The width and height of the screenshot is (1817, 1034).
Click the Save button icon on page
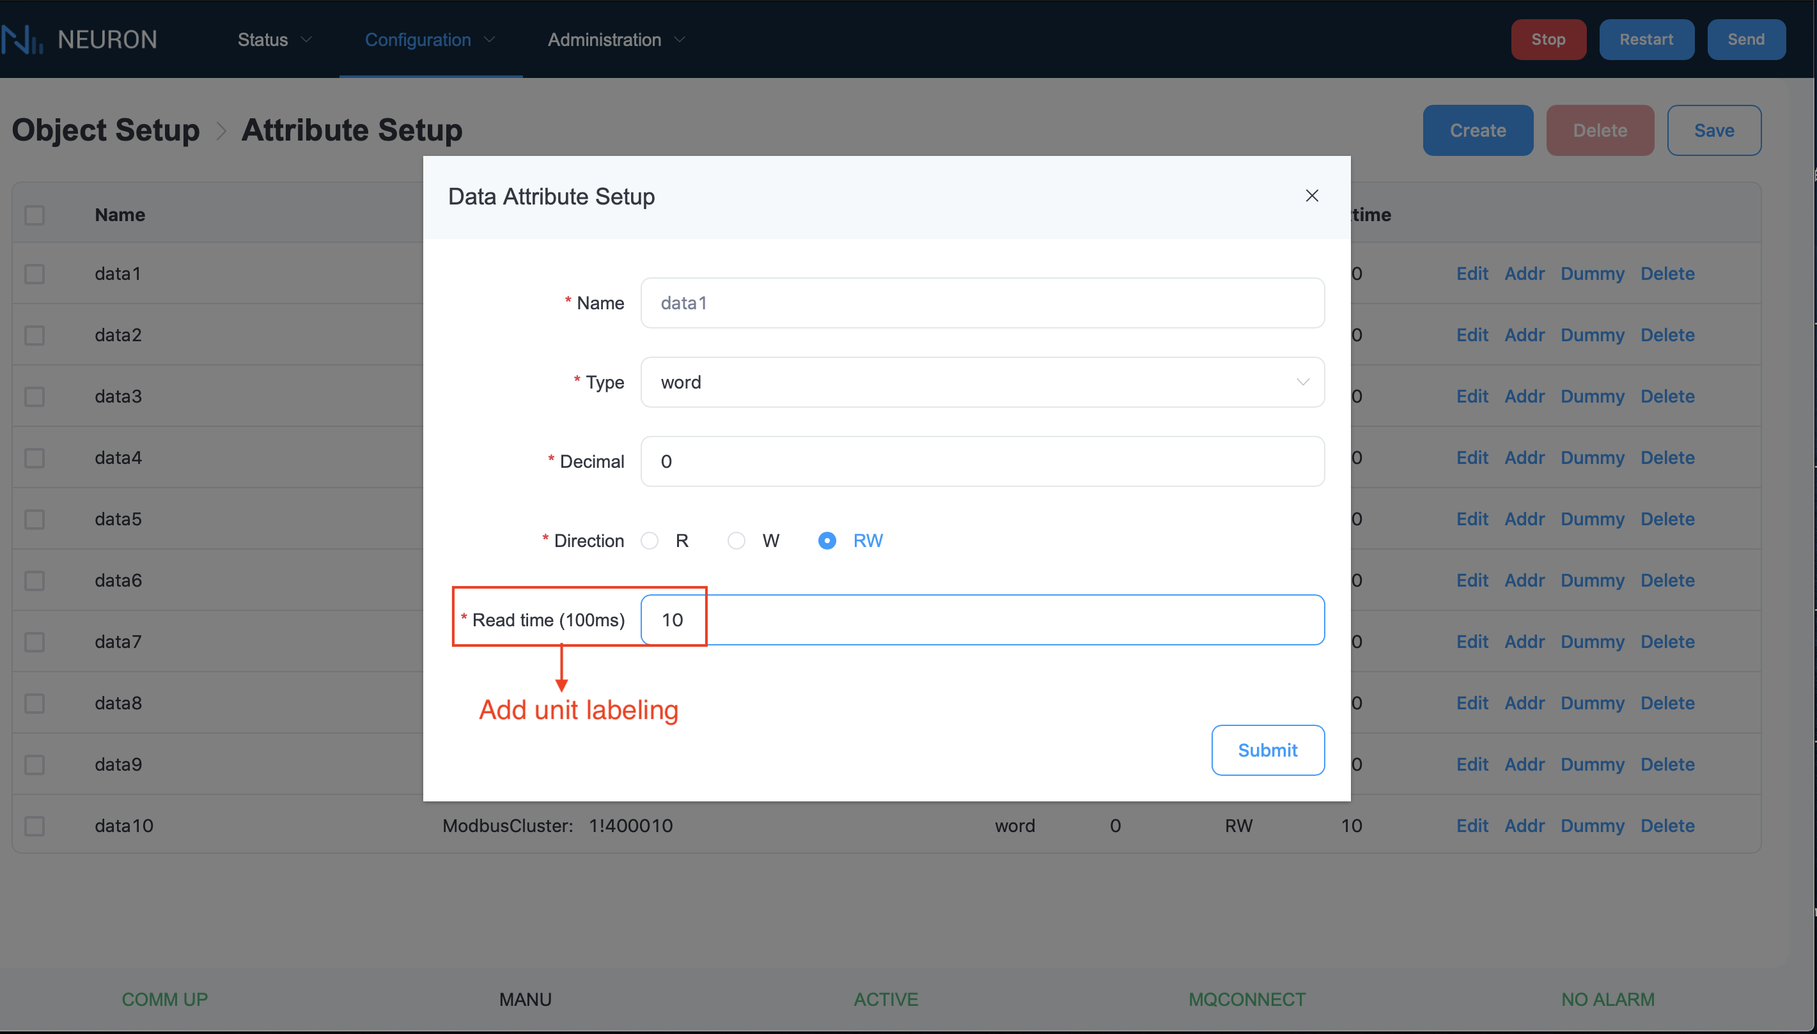1713,128
